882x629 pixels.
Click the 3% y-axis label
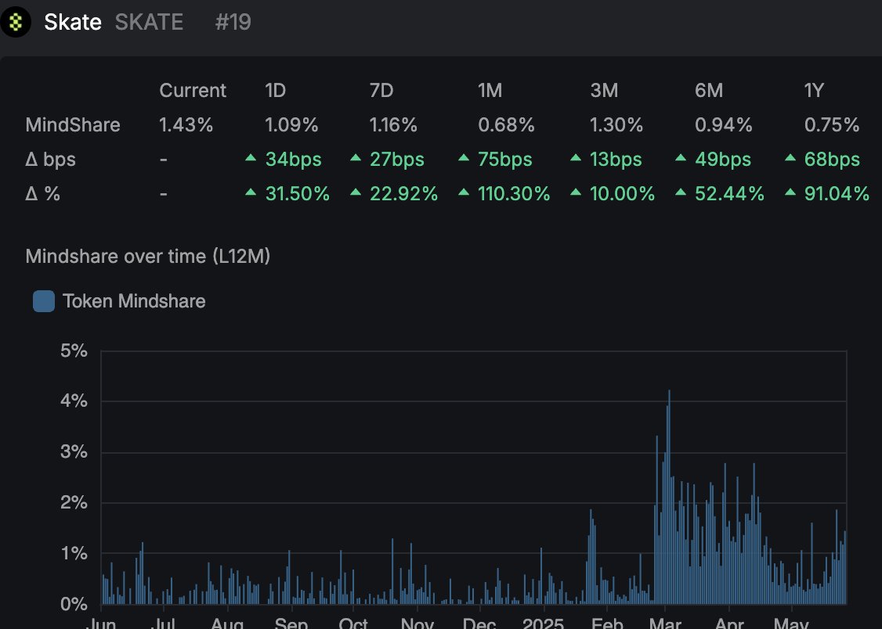[74, 452]
